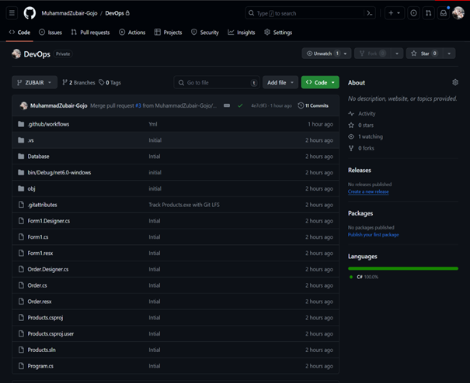Switch to the Insights tab
Screen dimensions: 470x383
point(242,33)
